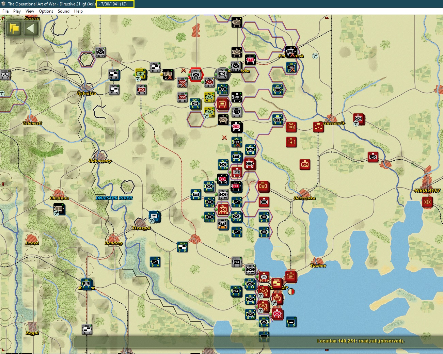This screenshot has width=443, height=354.
Task: Open the Play menu
Action: [17, 11]
